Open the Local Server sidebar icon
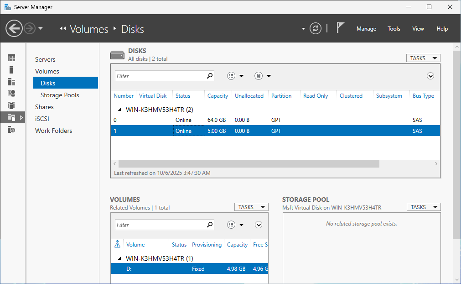This screenshot has height=284, width=461. click(11, 70)
